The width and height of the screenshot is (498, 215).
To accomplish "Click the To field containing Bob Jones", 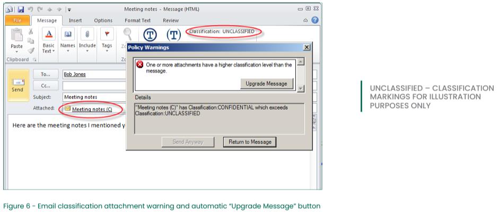I will point(94,74).
